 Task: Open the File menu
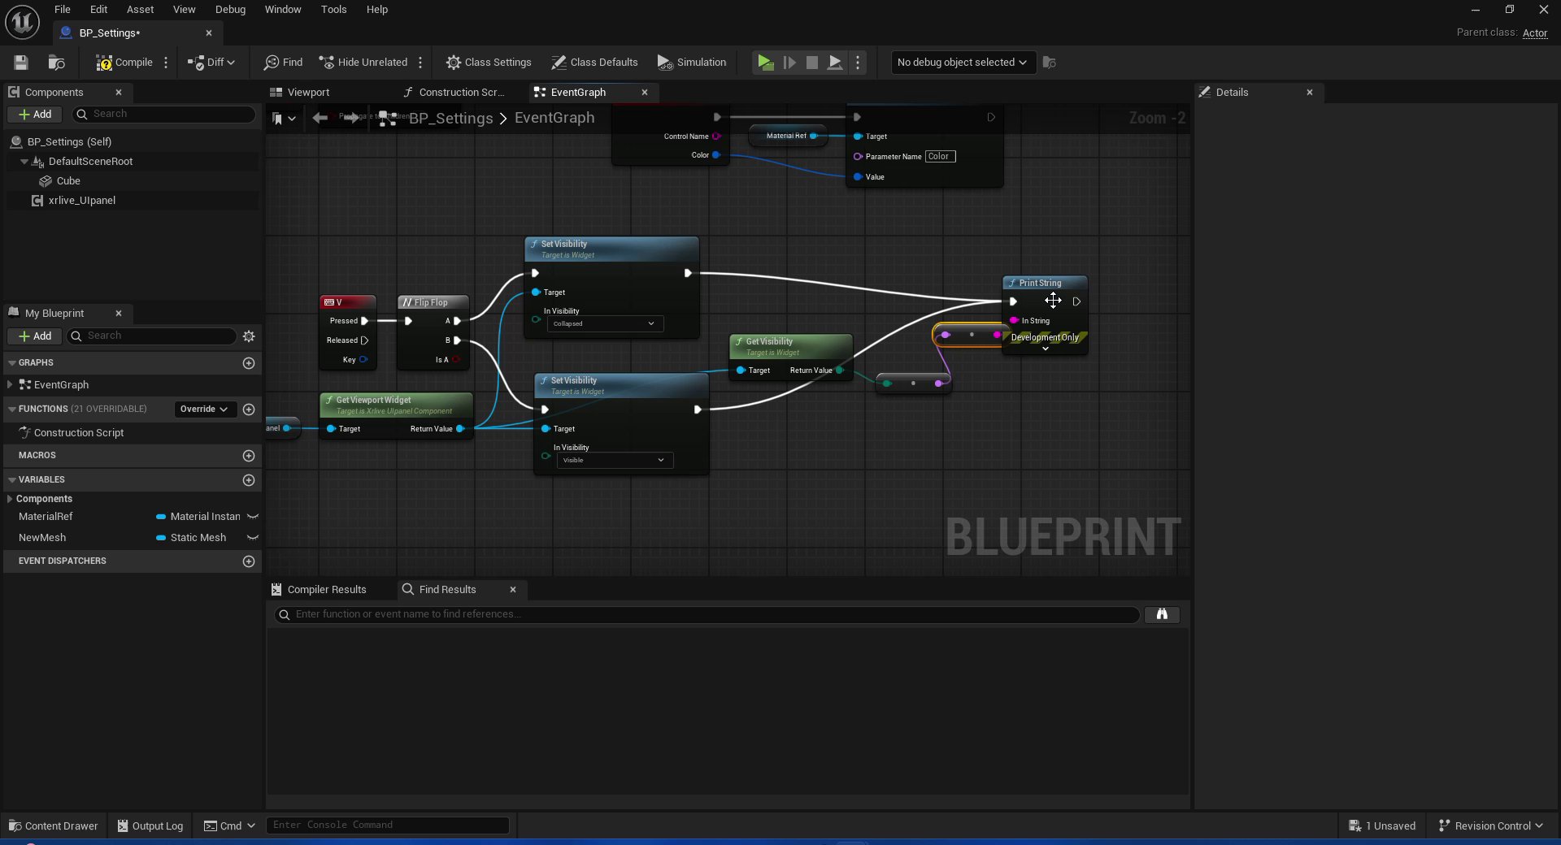[63, 10]
